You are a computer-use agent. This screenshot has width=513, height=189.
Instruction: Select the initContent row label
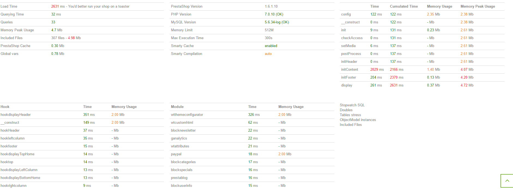[349, 70]
